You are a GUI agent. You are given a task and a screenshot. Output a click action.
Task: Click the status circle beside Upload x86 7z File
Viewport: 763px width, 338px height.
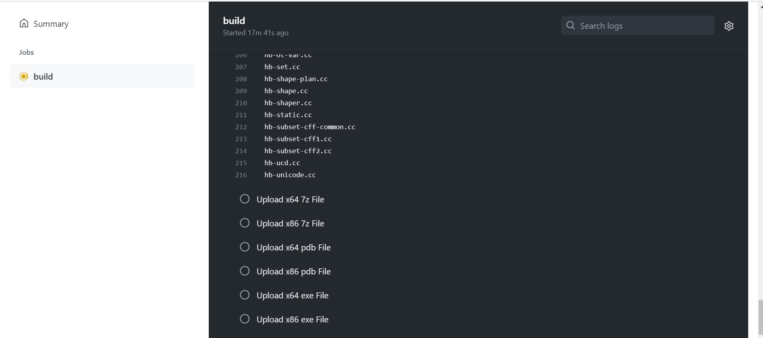pyautogui.click(x=244, y=223)
